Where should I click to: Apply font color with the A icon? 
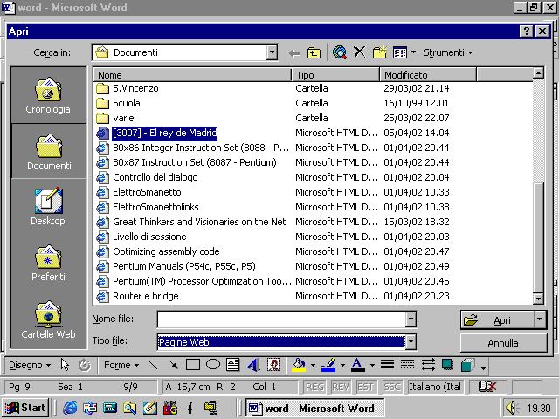coord(358,365)
